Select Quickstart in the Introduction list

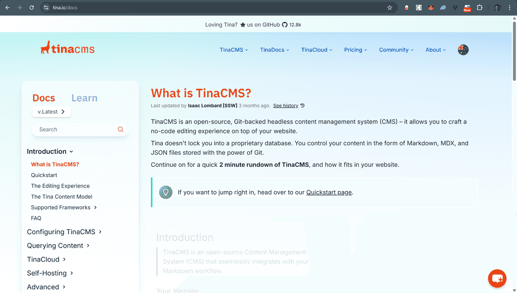(x=43, y=175)
